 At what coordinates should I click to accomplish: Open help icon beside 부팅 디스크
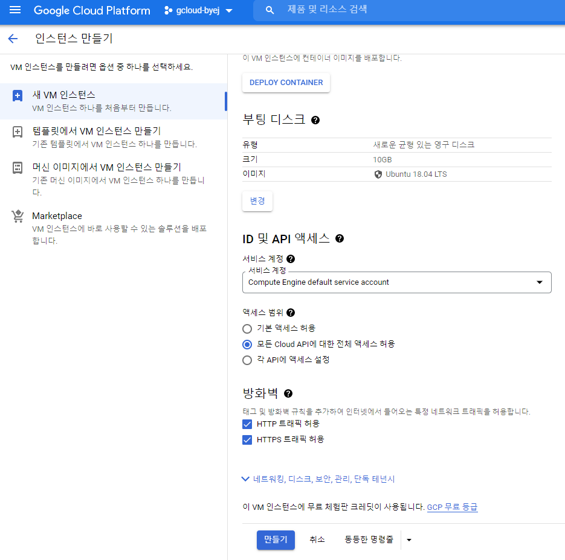point(315,120)
